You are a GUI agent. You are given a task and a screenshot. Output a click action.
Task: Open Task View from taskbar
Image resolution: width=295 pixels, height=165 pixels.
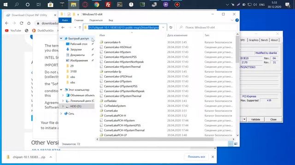(39, 5)
